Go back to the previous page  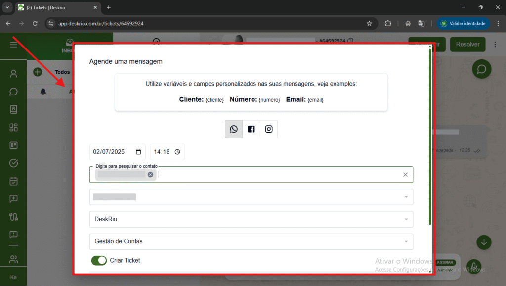[8, 24]
